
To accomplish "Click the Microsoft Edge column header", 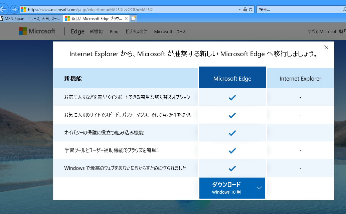I will (232, 78).
